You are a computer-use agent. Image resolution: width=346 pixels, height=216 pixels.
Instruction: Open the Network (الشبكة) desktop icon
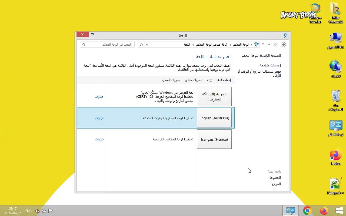pyautogui.click(x=336, y=69)
